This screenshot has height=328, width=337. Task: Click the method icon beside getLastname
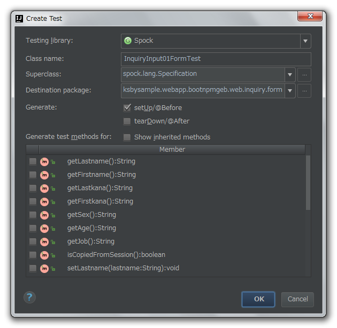click(x=44, y=162)
